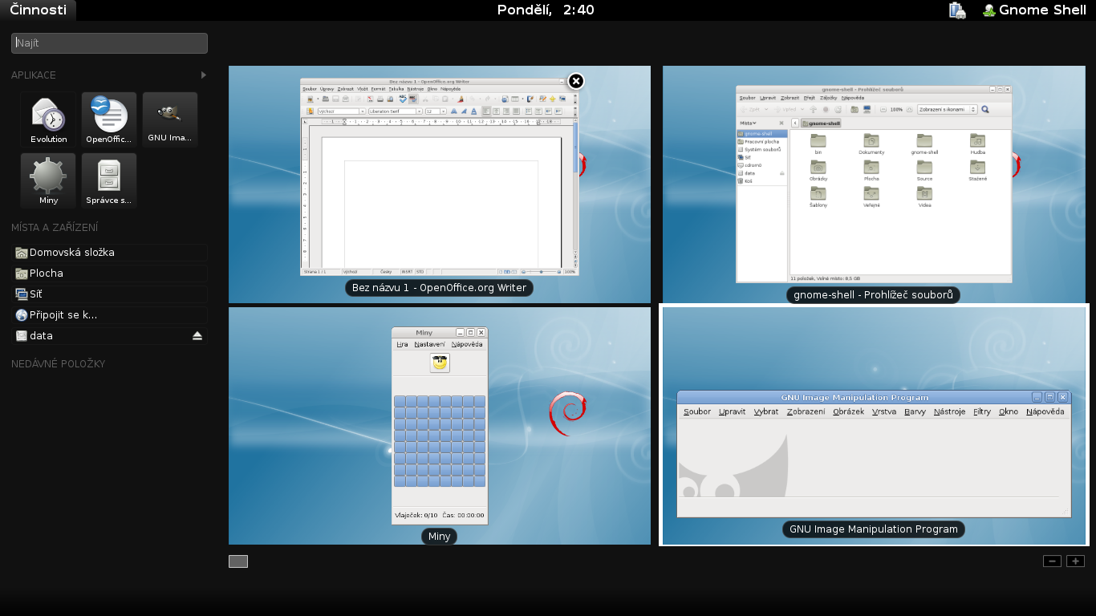Click the system tray icon beside Gnome Shell

click(x=956, y=10)
